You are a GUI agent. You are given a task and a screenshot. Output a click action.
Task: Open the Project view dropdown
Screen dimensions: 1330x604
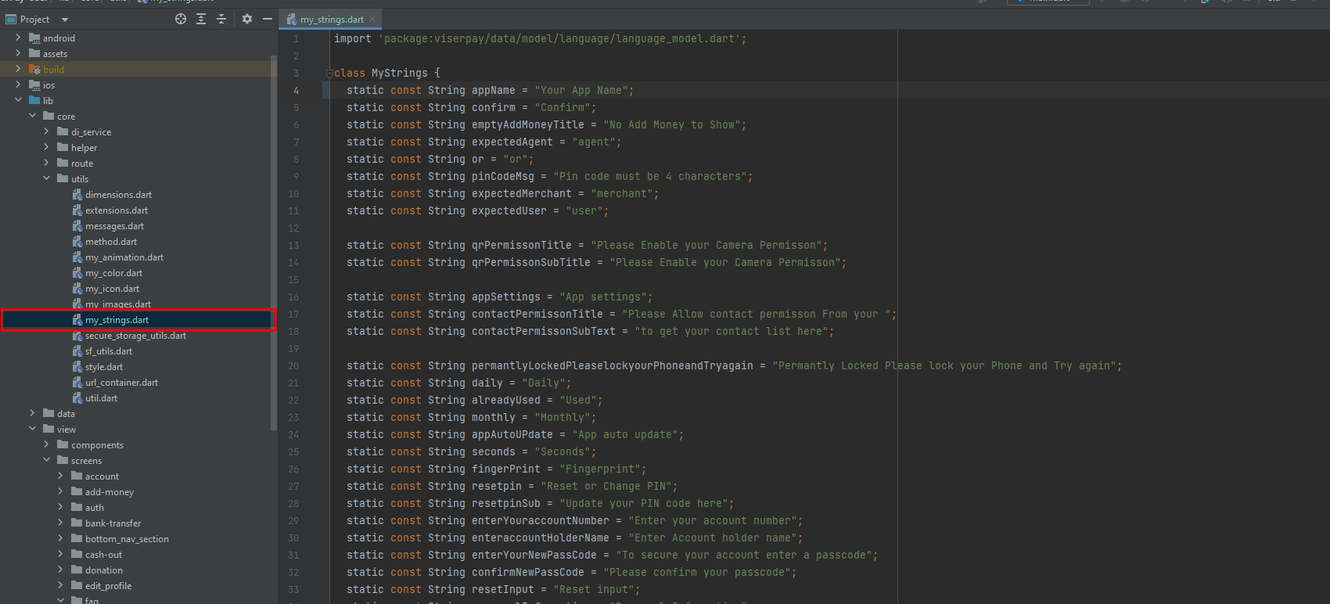point(65,20)
